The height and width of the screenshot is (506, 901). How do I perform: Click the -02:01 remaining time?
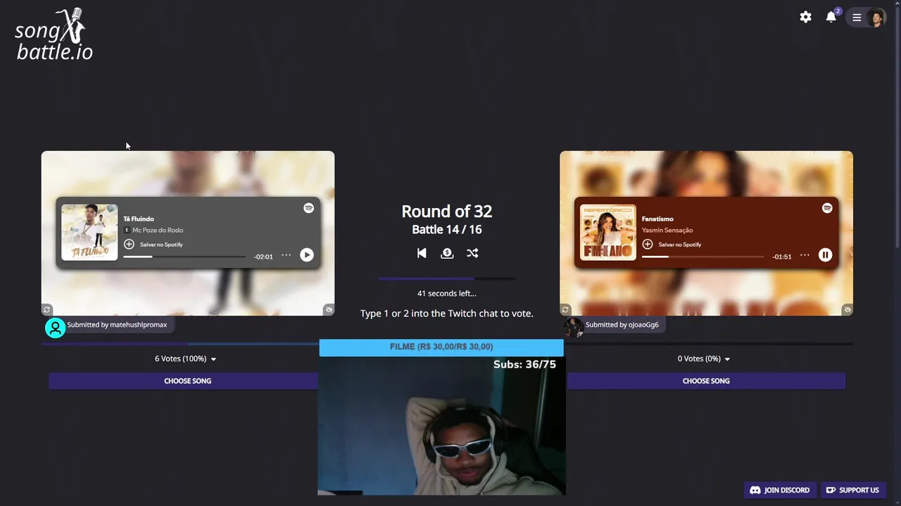coord(263,257)
